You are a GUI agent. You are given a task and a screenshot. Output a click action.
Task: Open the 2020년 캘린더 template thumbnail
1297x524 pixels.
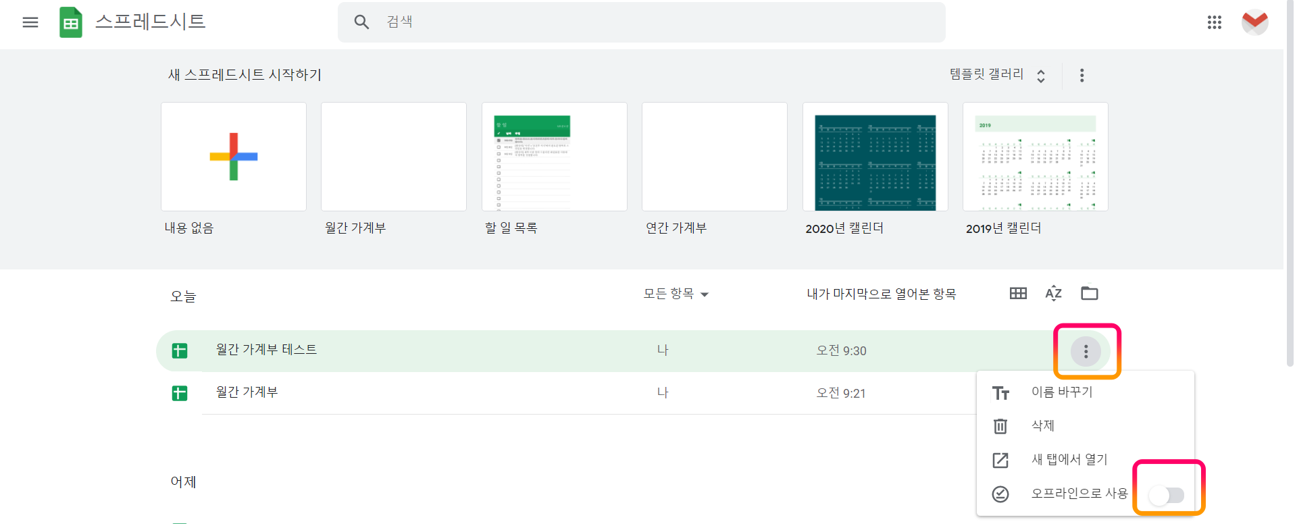[x=874, y=157]
